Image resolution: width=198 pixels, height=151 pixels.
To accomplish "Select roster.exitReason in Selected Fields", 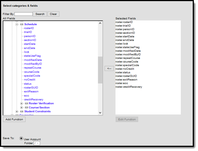I will pos(126,80).
